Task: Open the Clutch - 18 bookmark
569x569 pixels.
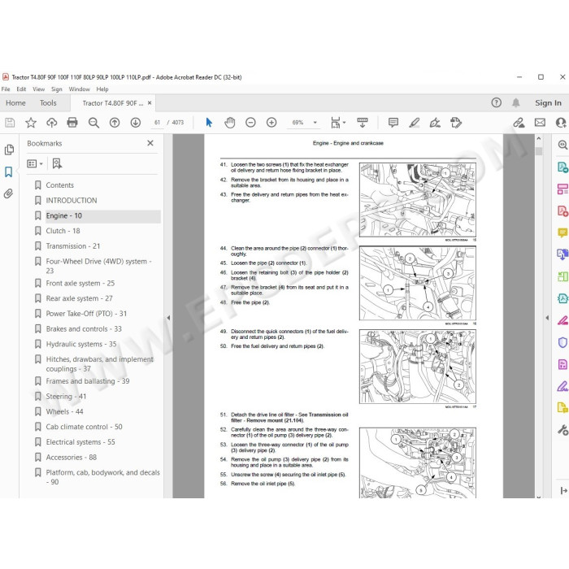Action: (x=63, y=231)
